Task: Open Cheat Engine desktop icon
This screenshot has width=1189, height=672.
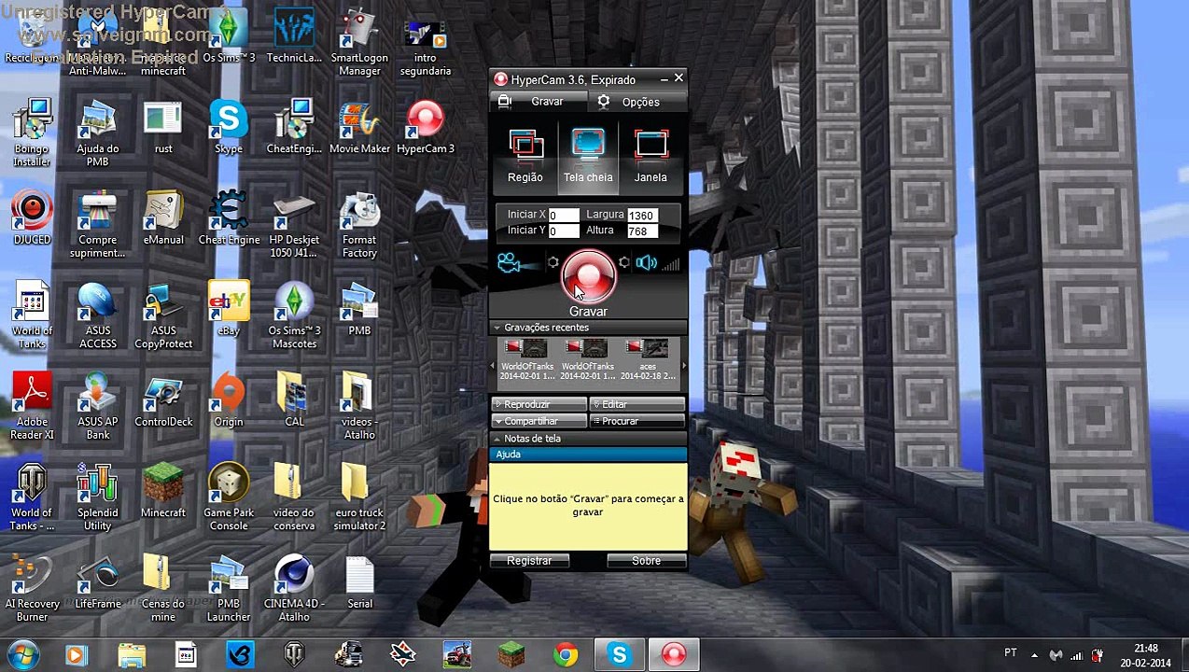Action: pos(229,218)
